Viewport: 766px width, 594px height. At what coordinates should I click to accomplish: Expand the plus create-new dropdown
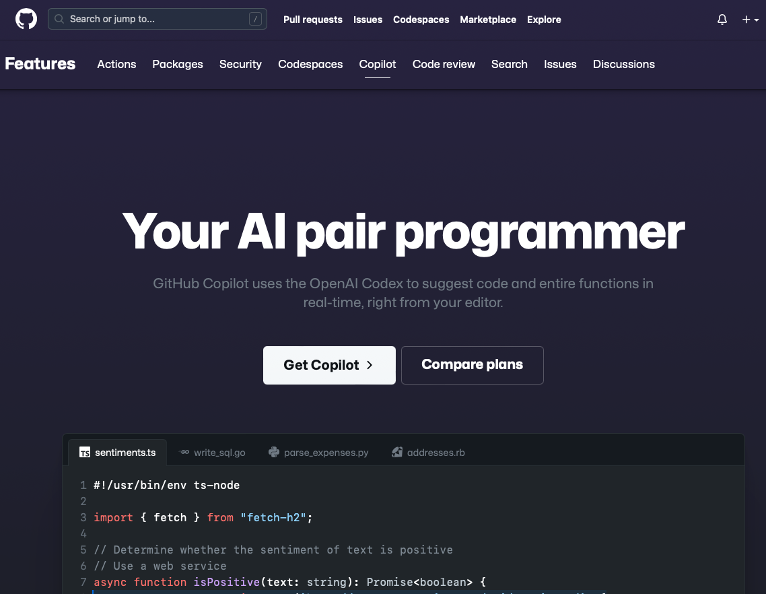coord(750,20)
